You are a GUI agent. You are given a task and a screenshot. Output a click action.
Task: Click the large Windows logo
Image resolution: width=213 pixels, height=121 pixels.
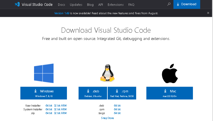pos(44,73)
